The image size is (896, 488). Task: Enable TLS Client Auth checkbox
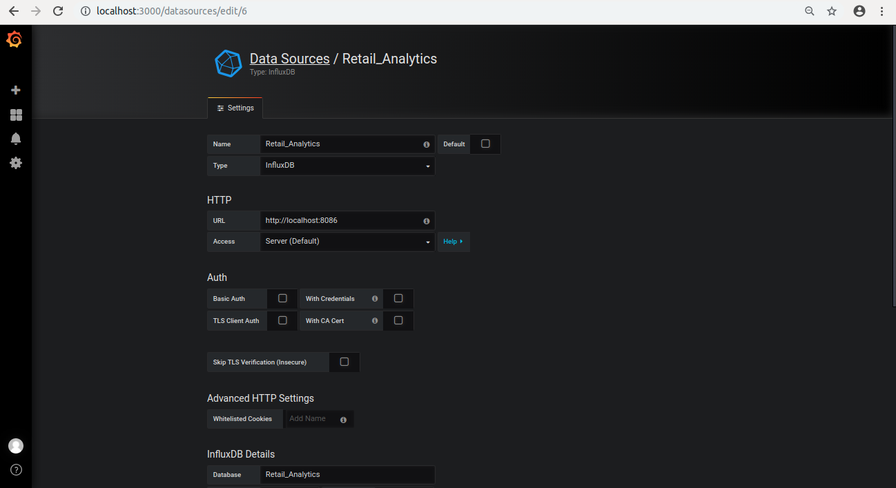point(282,320)
